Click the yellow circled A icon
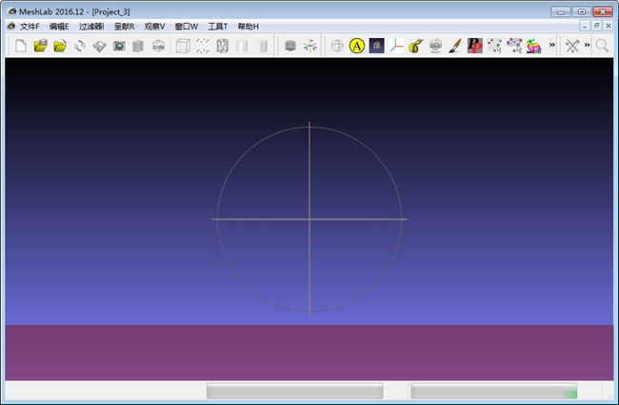Screen dimensions: 619x405 point(356,46)
